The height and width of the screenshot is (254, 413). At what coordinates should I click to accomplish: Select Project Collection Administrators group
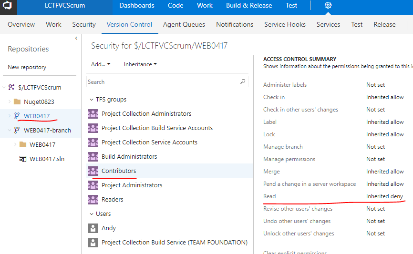point(146,113)
